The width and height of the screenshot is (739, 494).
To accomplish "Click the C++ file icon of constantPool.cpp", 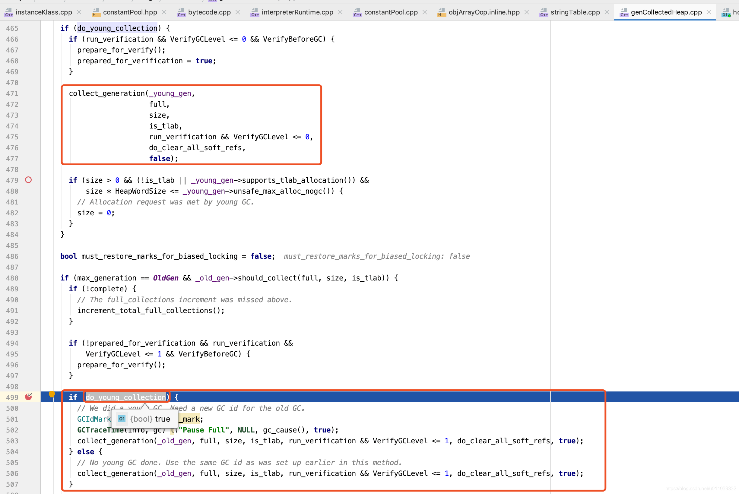I will pos(357,12).
